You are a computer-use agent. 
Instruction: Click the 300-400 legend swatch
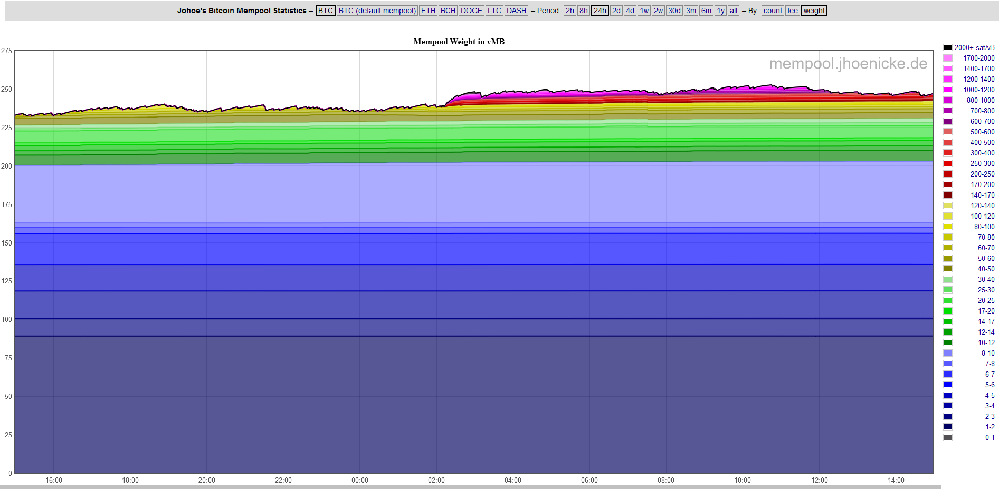pyautogui.click(x=948, y=153)
